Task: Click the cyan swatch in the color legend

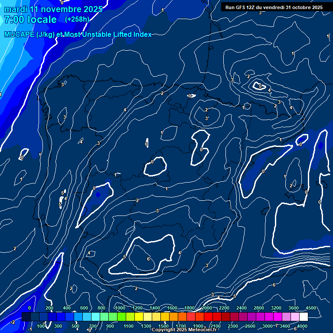Action: [x=95, y=317]
